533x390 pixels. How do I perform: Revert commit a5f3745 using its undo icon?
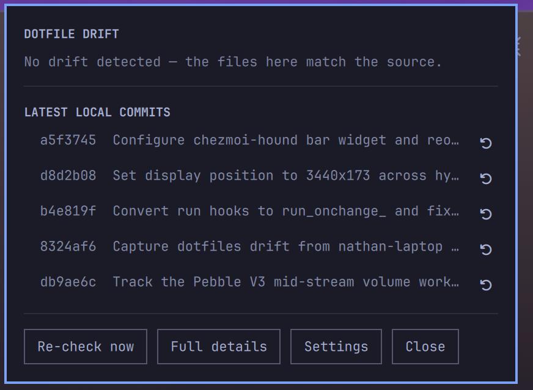(486, 143)
